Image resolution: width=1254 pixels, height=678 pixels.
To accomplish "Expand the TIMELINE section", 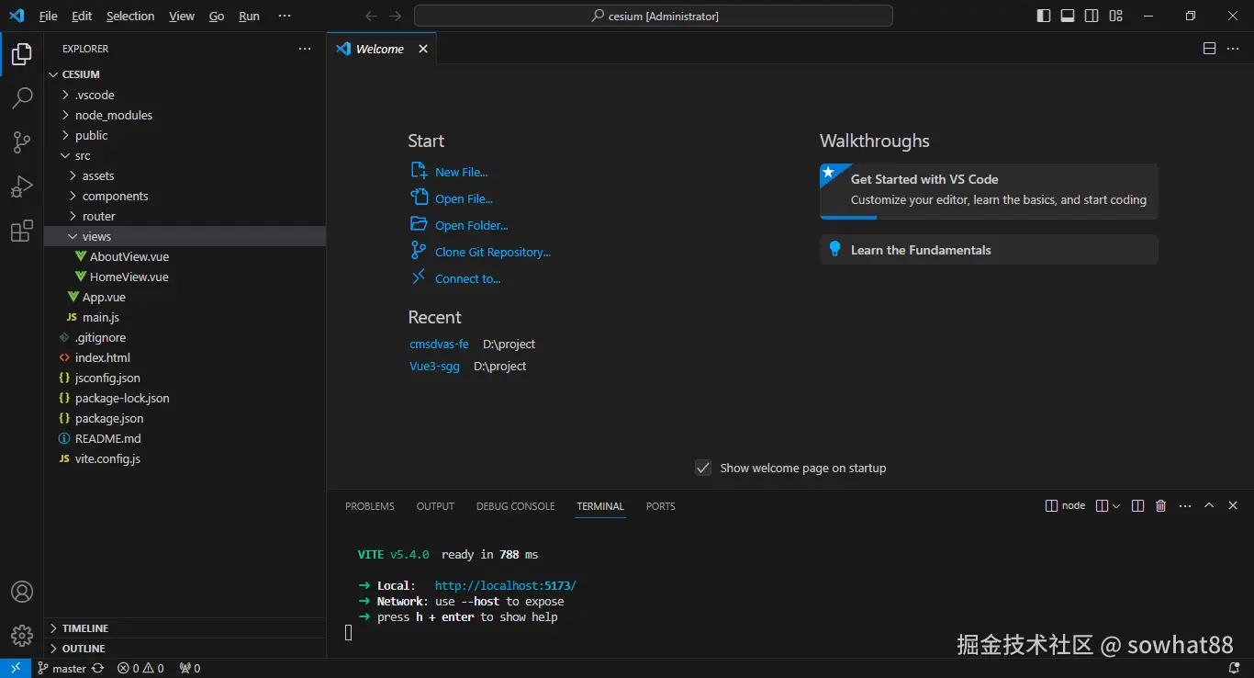I will coord(85,628).
